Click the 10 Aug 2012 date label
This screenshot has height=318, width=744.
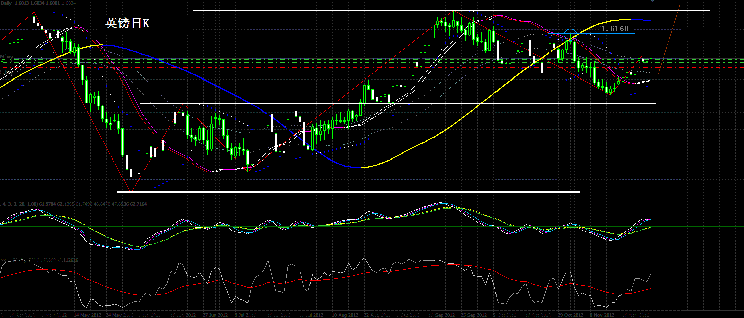[x=344, y=315]
